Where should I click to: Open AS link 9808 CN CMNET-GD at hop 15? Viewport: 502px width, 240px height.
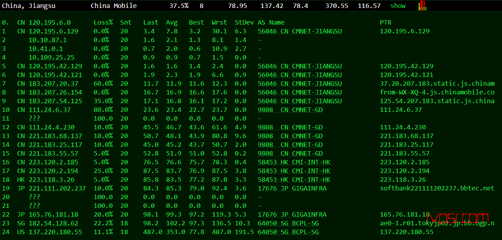290,154
